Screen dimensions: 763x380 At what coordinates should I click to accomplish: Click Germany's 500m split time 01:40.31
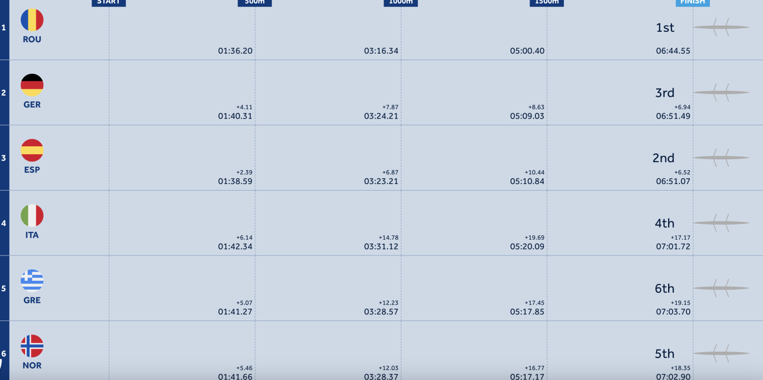coord(235,116)
